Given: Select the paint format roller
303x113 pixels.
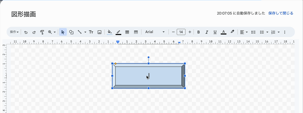Looking at the screenshot, I should [42, 32].
